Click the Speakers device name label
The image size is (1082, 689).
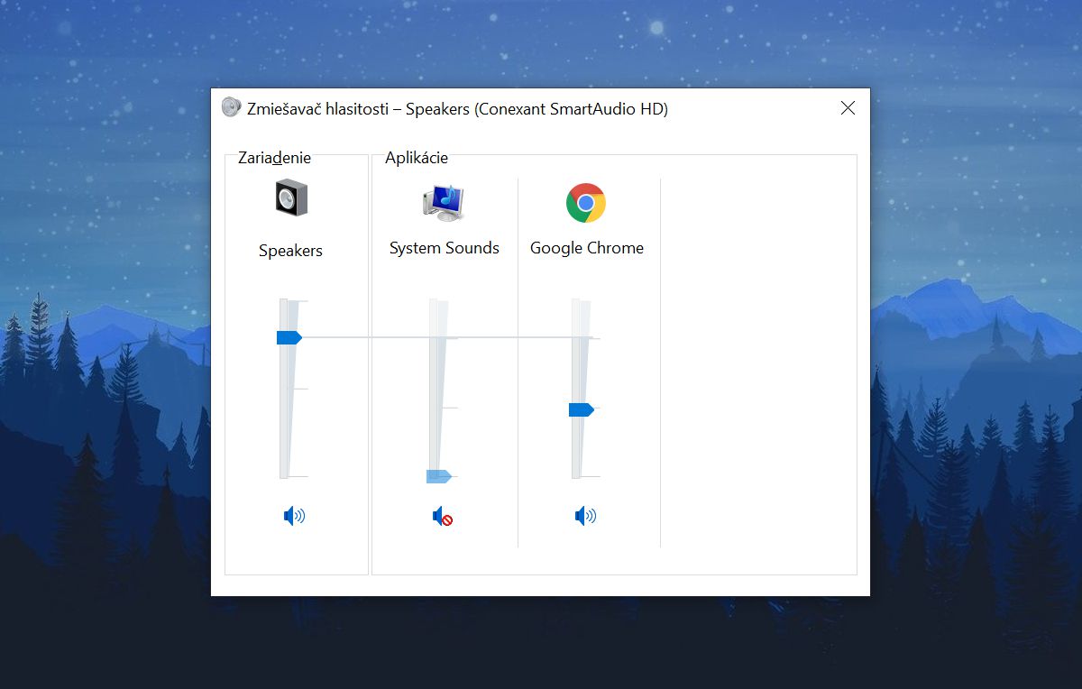pyautogui.click(x=290, y=251)
